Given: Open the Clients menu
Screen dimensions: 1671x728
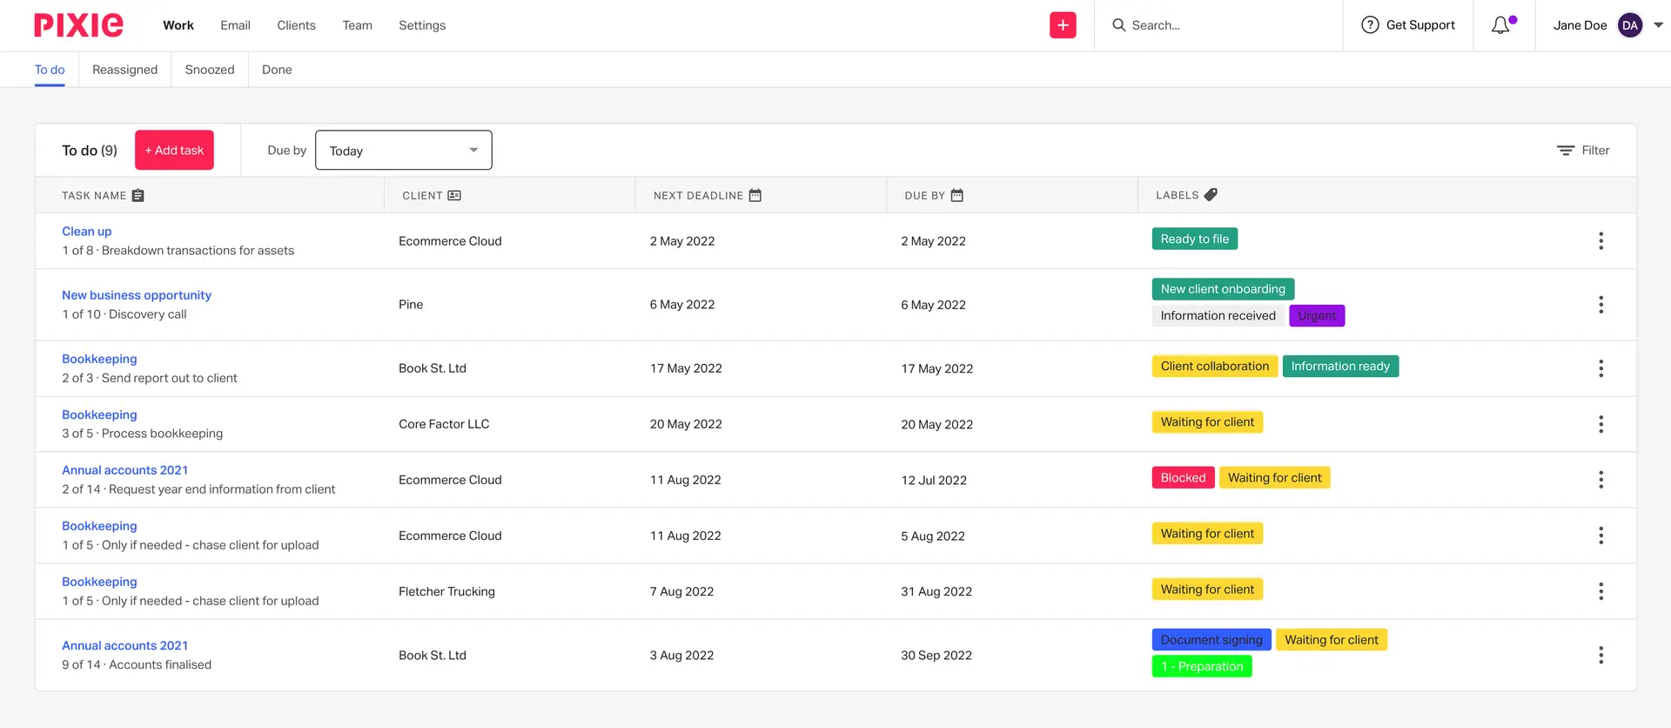Looking at the screenshot, I should (296, 25).
